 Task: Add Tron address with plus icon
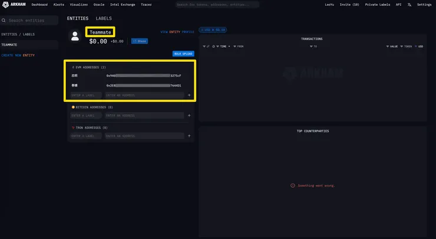(189, 135)
